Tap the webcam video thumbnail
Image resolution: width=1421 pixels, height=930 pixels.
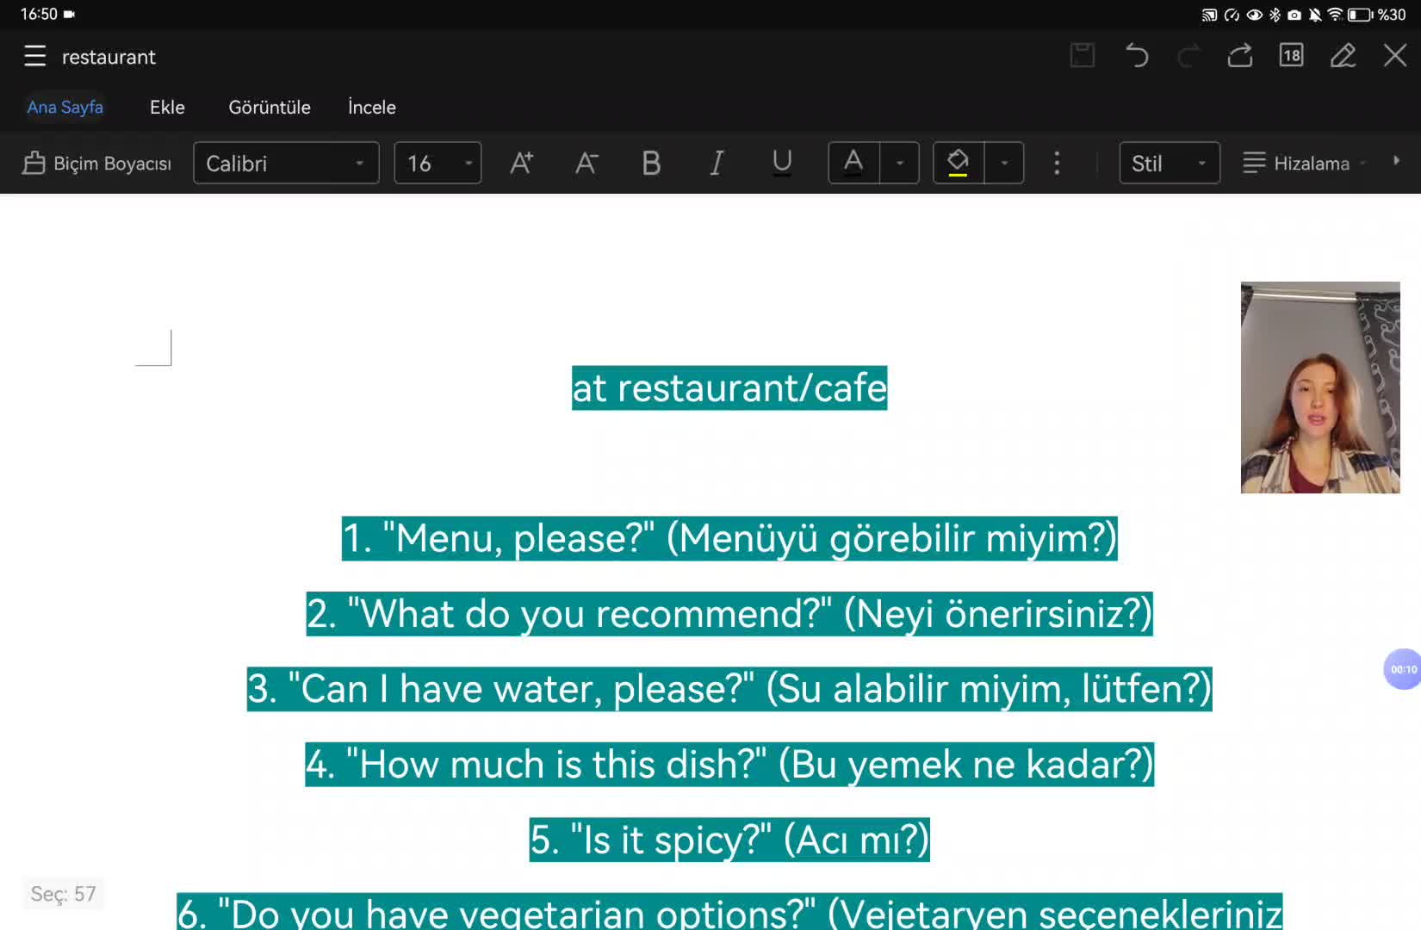1320,387
